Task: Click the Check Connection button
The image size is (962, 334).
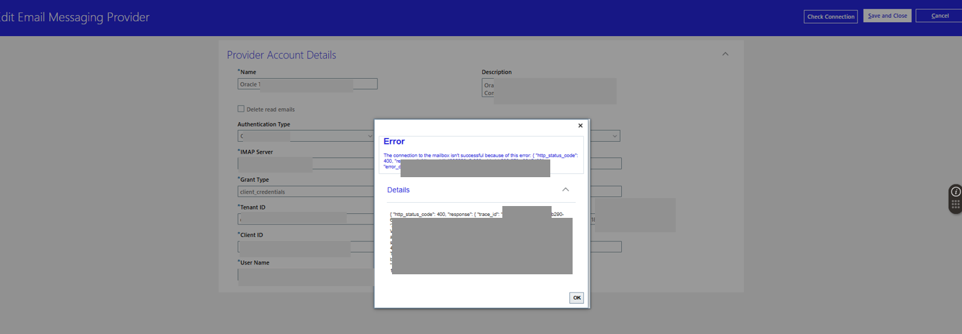Action: coord(831,16)
